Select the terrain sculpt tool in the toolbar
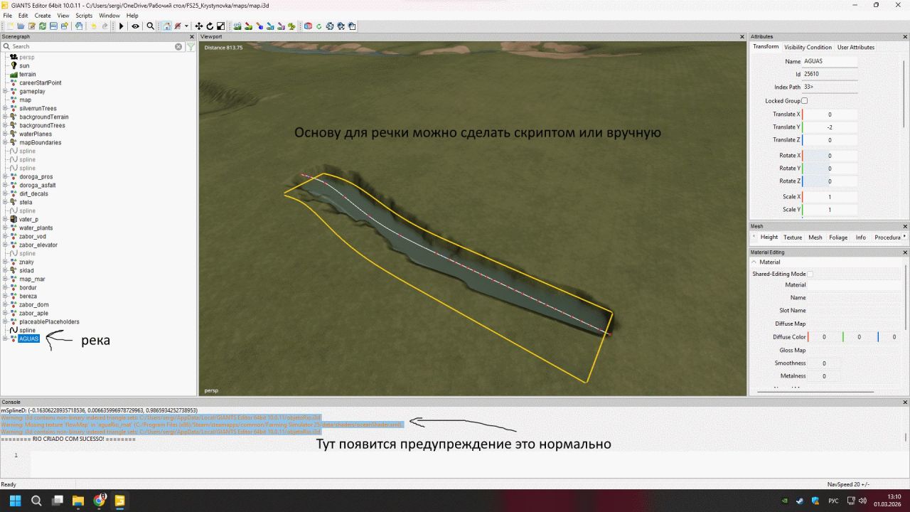The height and width of the screenshot is (512, 910). click(x=237, y=26)
